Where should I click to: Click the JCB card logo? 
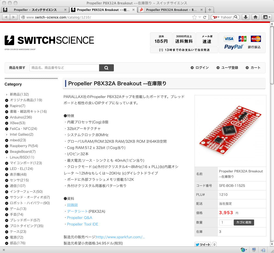pyautogui.click(x=242, y=39)
